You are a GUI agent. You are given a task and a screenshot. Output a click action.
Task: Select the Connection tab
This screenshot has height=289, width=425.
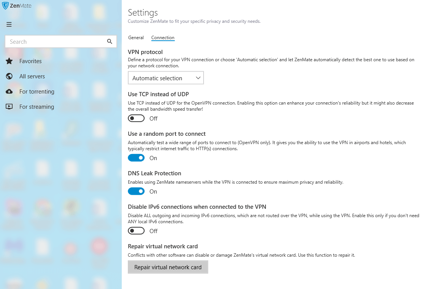pos(162,38)
